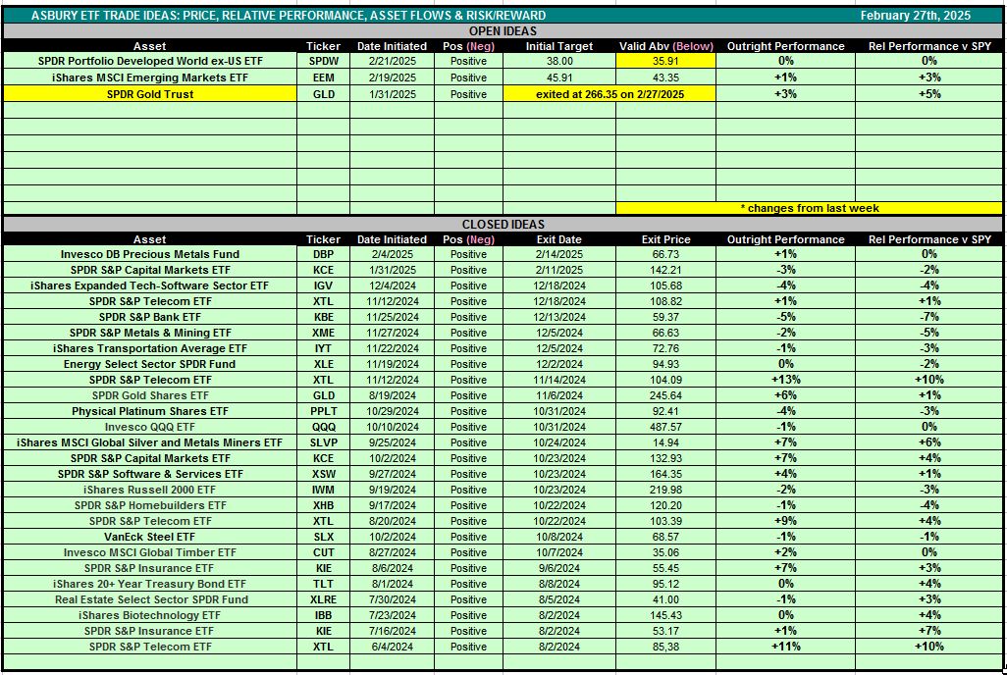Select the "CLOSED IDEAS" section header
The image size is (1007, 675).
tap(503, 225)
